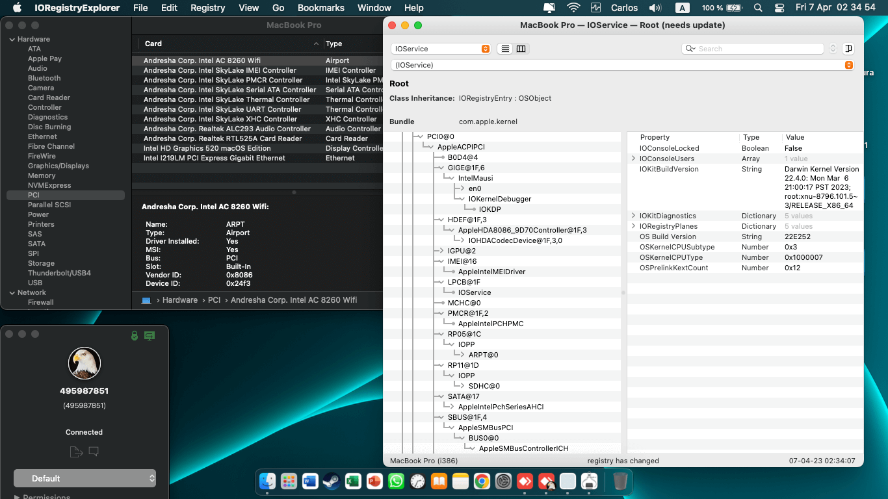This screenshot has width=888, height=499.
Task: Collapse the Network group in System Information sidebar
Action: (x=12, y=293)
